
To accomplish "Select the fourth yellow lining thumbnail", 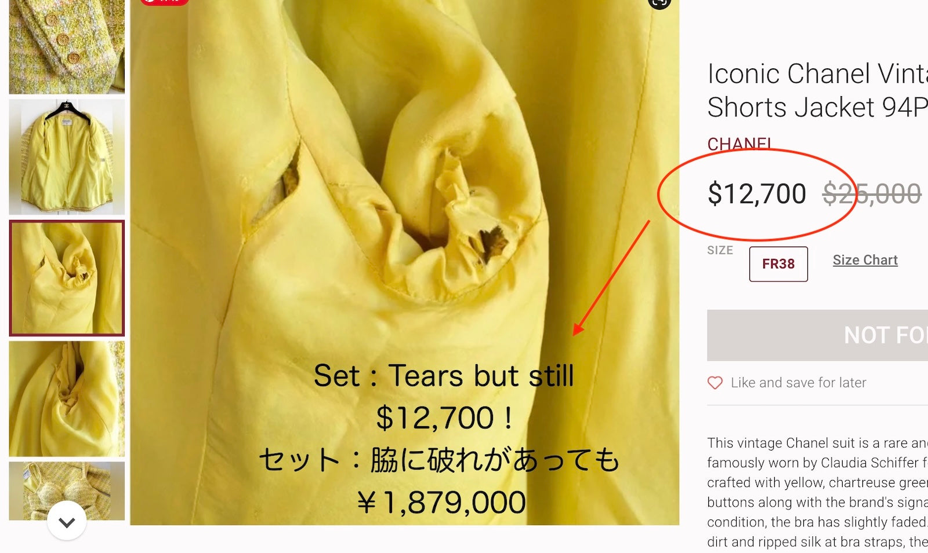I will pos(67,399).
